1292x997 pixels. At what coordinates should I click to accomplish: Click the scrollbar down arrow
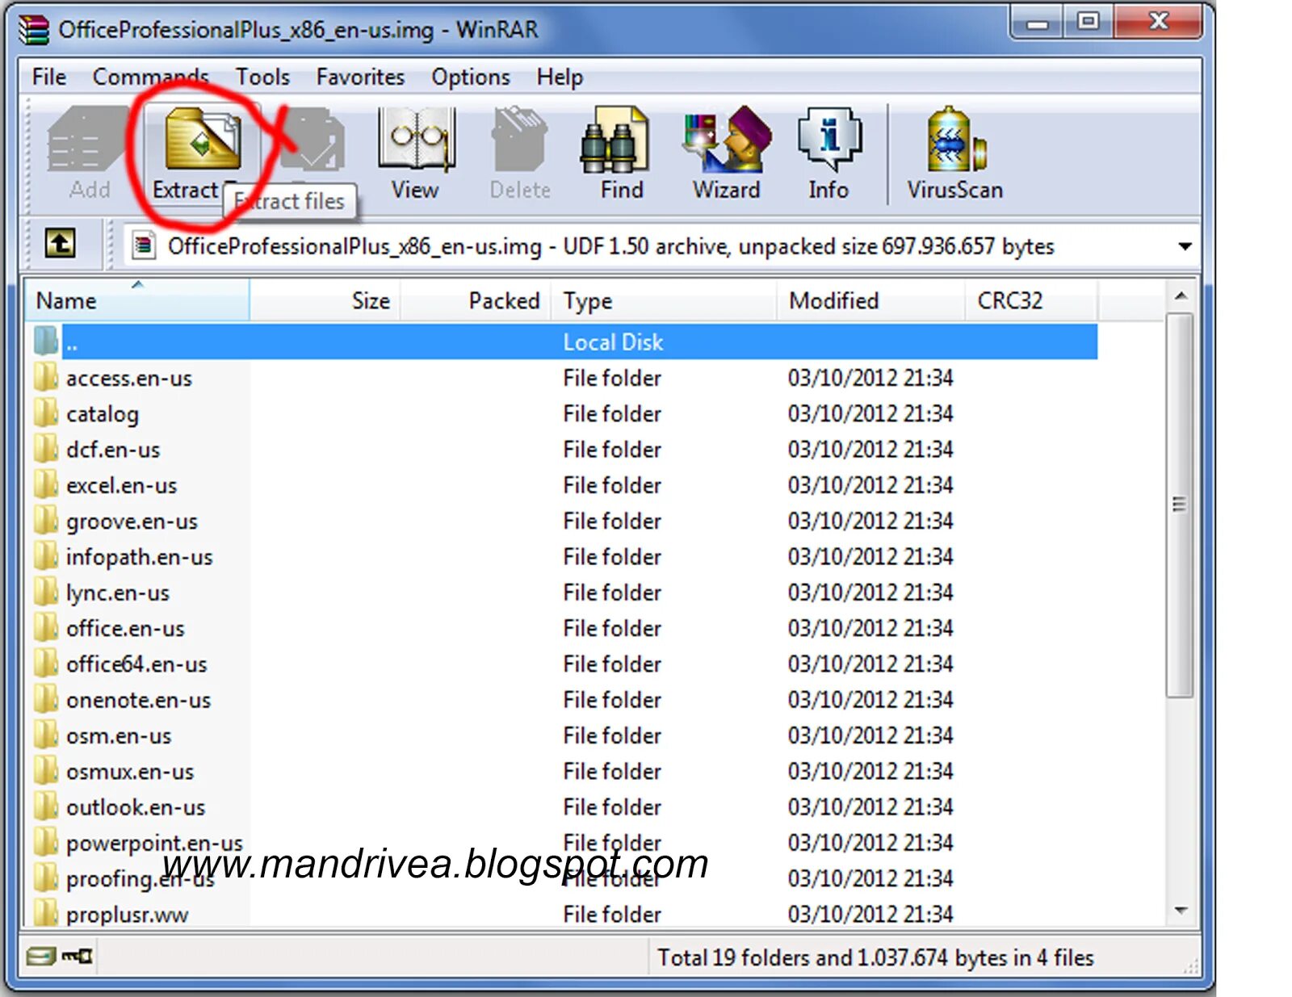[x=1181, y=910]
